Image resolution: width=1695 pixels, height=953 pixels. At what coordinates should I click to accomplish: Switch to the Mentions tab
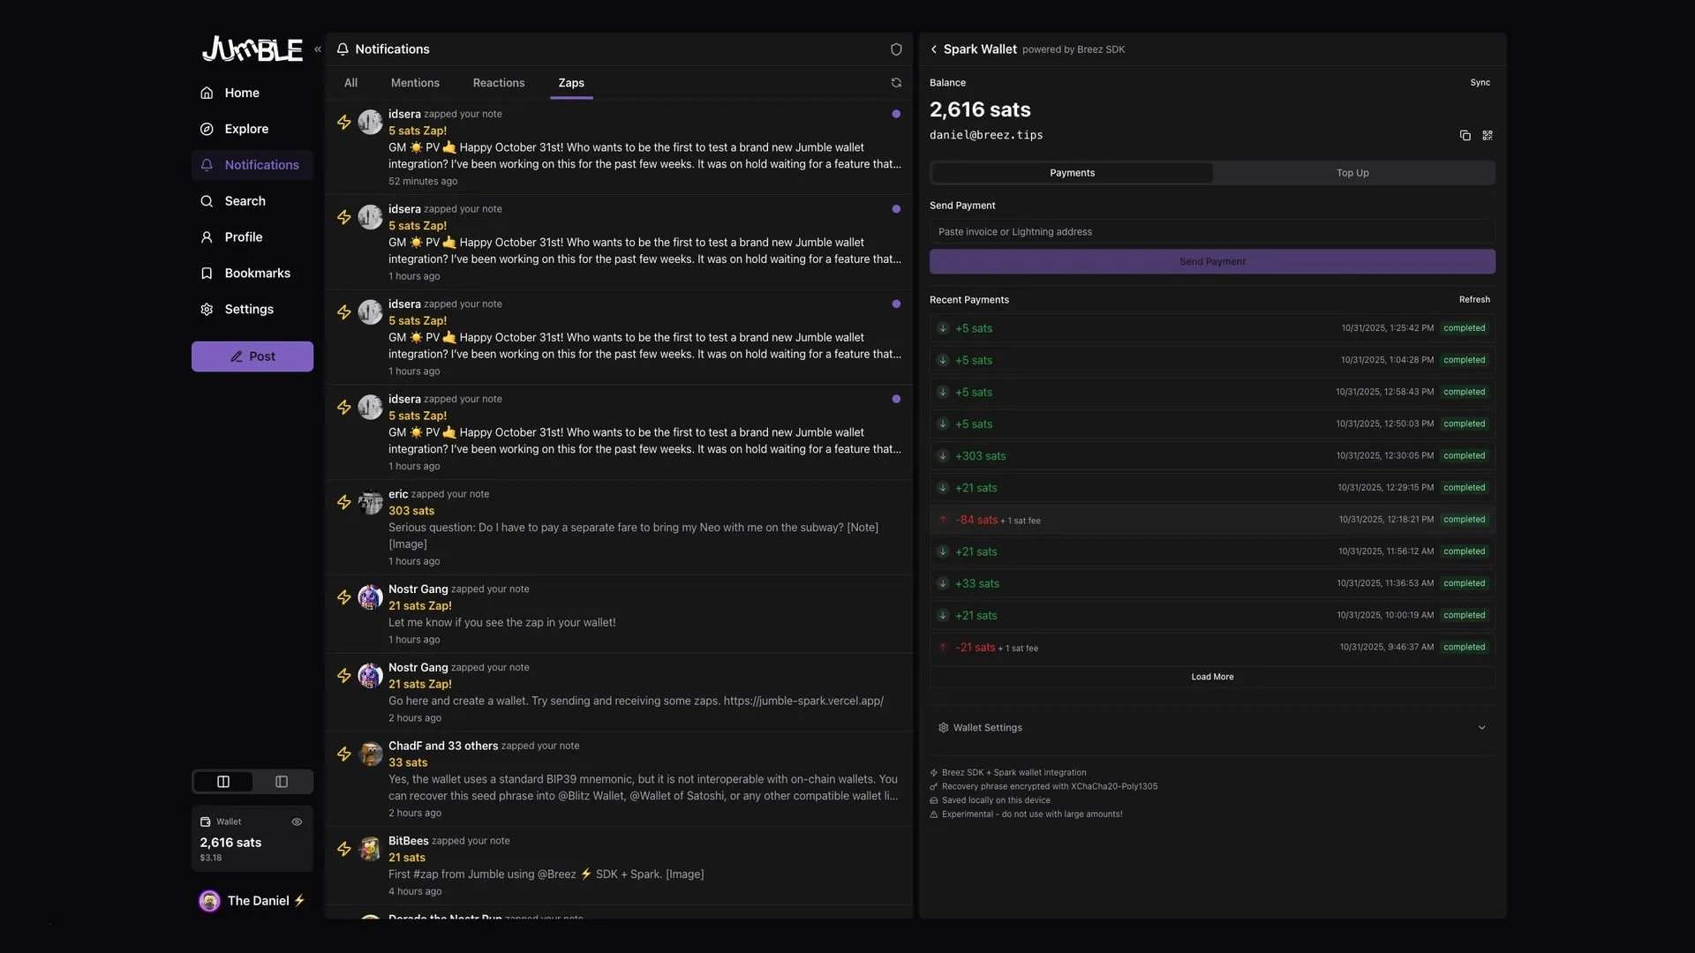pos(415,83)
